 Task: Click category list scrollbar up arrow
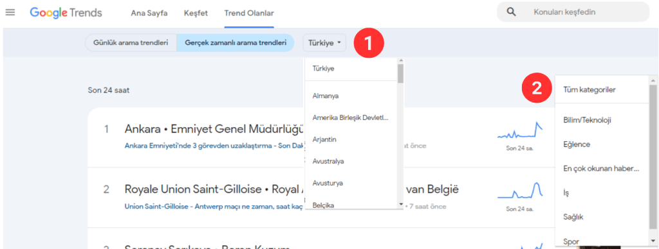point(653,80)
